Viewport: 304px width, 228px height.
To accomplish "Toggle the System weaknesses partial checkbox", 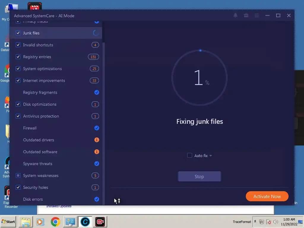I will point(18,175).
